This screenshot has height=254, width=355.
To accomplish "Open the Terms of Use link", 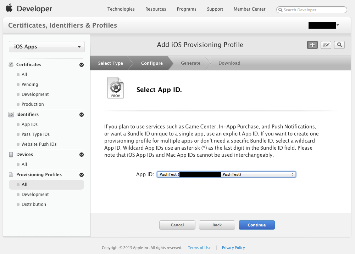I will pos(199,248).
